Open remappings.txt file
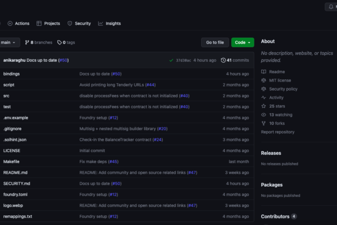 coord(17,217)
